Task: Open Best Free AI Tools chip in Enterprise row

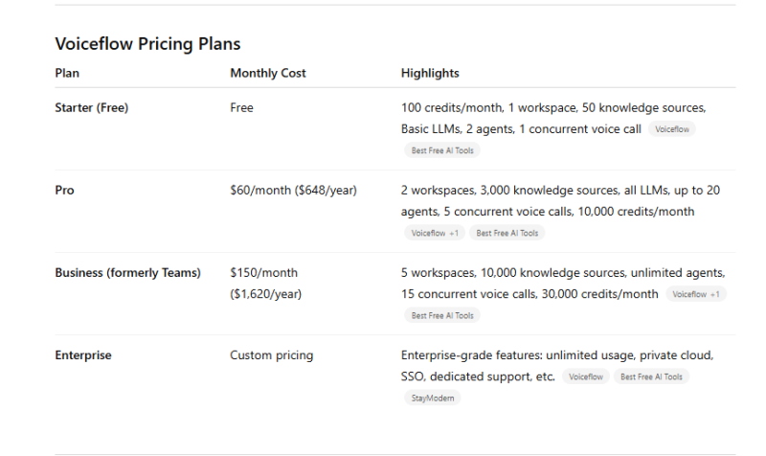Action: pyautogui.click(x=651, y=377)
